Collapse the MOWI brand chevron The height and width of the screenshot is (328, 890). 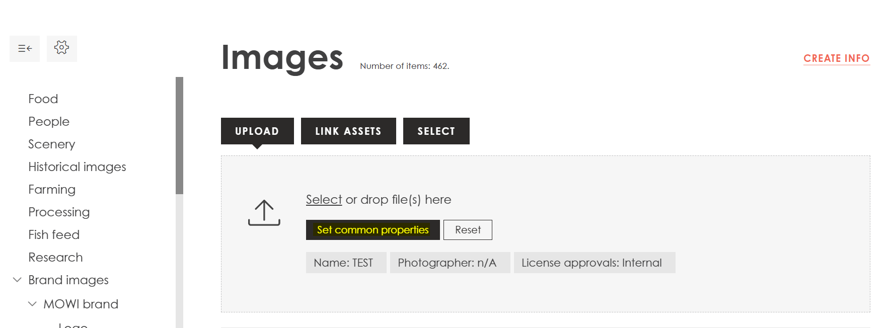tap(32, 304)
